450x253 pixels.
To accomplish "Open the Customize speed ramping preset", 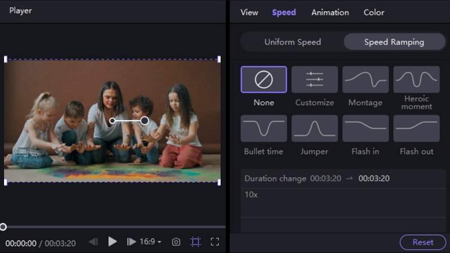I will click(x=314, y=80).
